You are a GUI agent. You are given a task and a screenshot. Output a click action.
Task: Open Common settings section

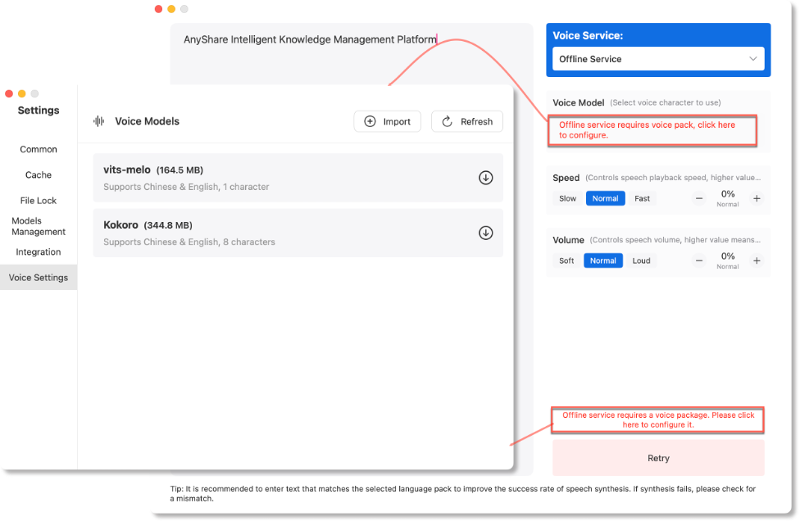tap(39, 149)
